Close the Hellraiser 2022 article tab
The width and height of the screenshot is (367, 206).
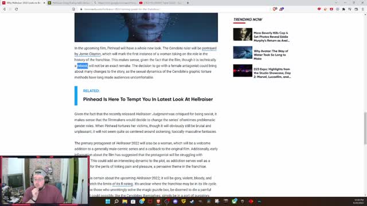pyautogui.click(x=44, y=3)
